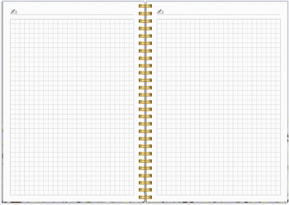Click the bottom-left grid cell on right page
Screen dimensions: 289x205
point(159,193)
